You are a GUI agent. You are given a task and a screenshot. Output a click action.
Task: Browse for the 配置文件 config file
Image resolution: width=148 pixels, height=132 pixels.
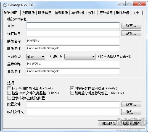(x=131, y=104)
